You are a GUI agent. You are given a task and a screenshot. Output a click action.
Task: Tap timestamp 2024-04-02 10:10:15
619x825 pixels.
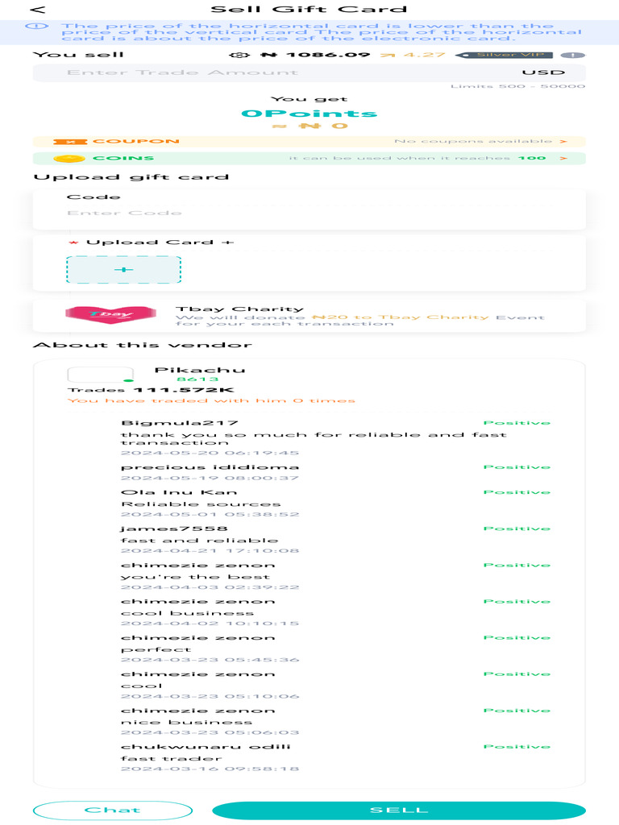coord(210,624)
